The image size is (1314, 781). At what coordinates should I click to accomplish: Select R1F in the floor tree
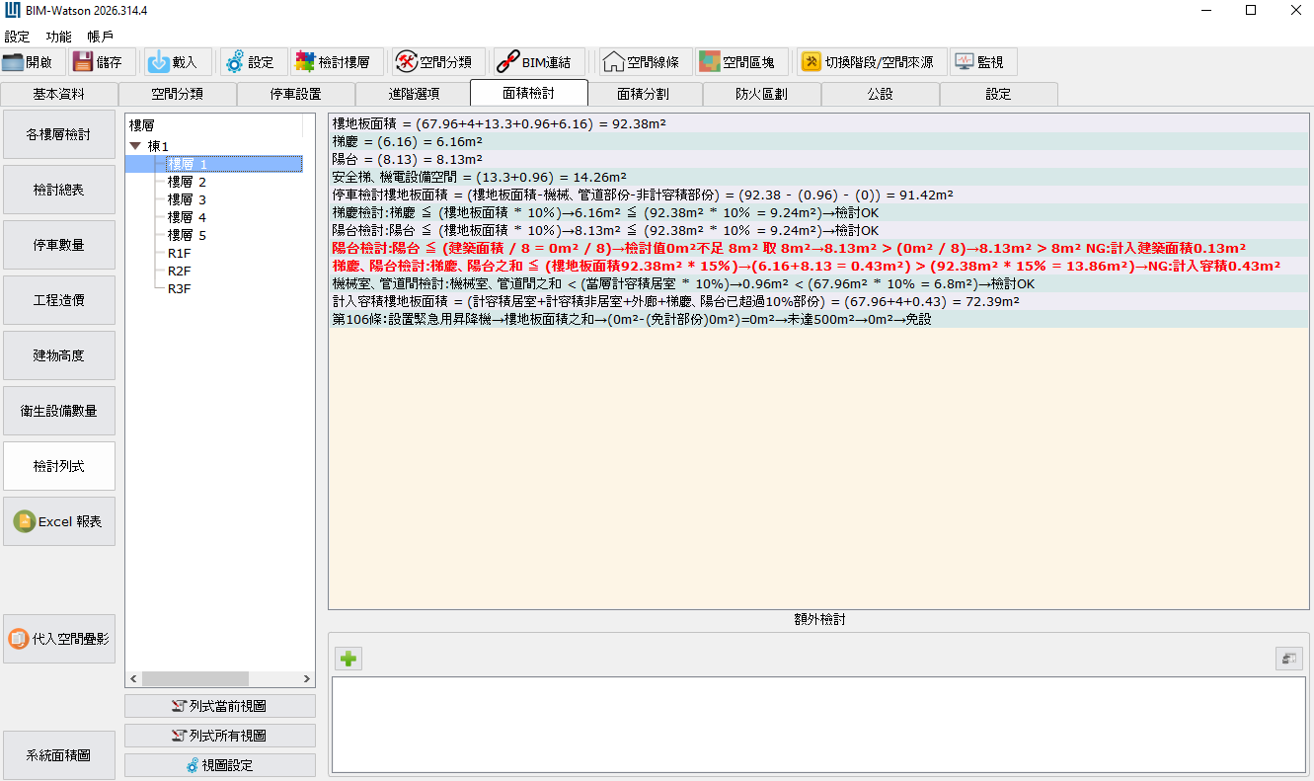[180, 253]
